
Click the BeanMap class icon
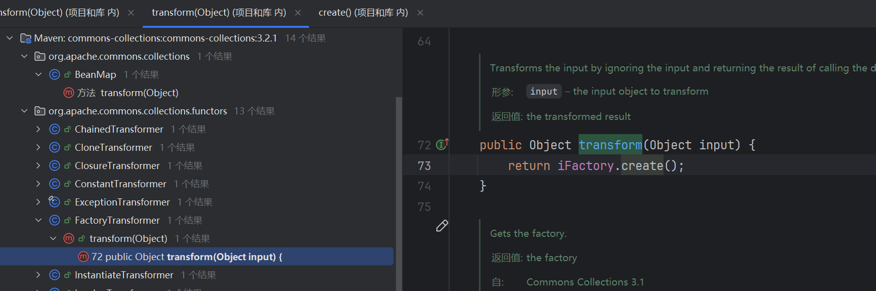[x=55, y=75]
